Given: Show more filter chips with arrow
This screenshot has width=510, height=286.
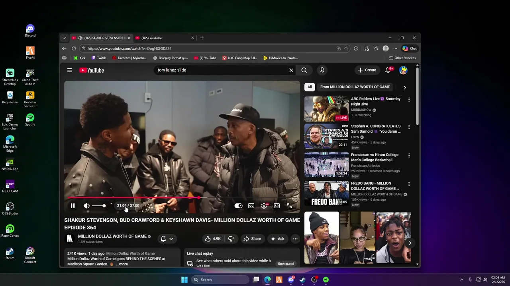Looking at the screenshot, I should (405, 87).
